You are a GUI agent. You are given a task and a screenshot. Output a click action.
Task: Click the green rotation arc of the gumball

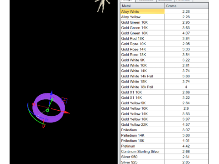pos(34,118)
